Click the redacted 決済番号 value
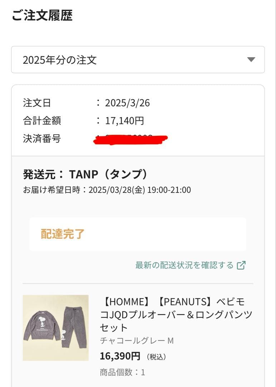The width and height of the screenshot is (276, 387). [x=131, y=139]
